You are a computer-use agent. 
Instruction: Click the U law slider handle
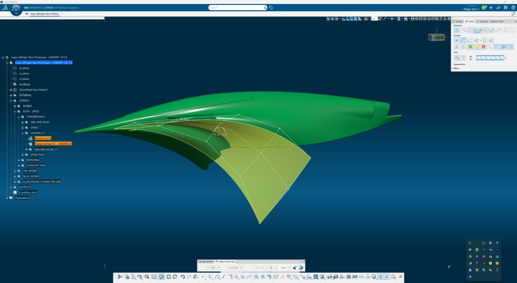pos(505,56)
